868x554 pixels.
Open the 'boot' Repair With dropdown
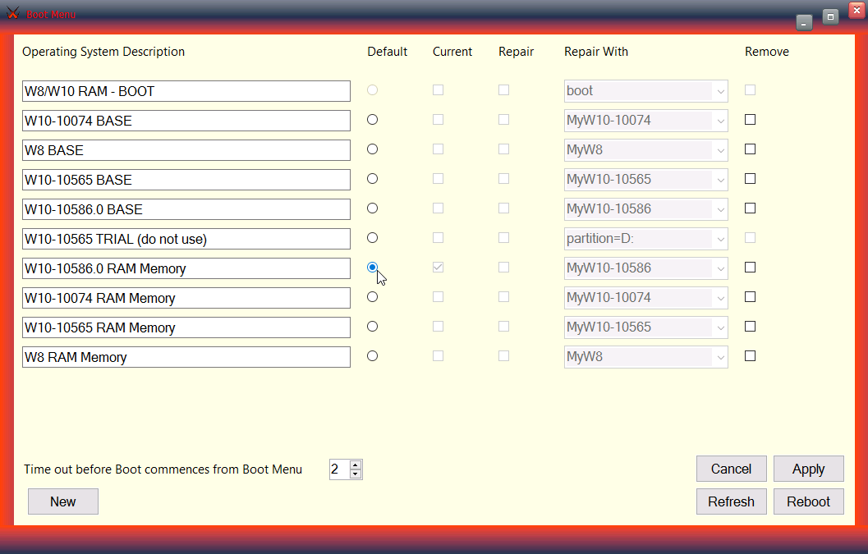[646, 91]
